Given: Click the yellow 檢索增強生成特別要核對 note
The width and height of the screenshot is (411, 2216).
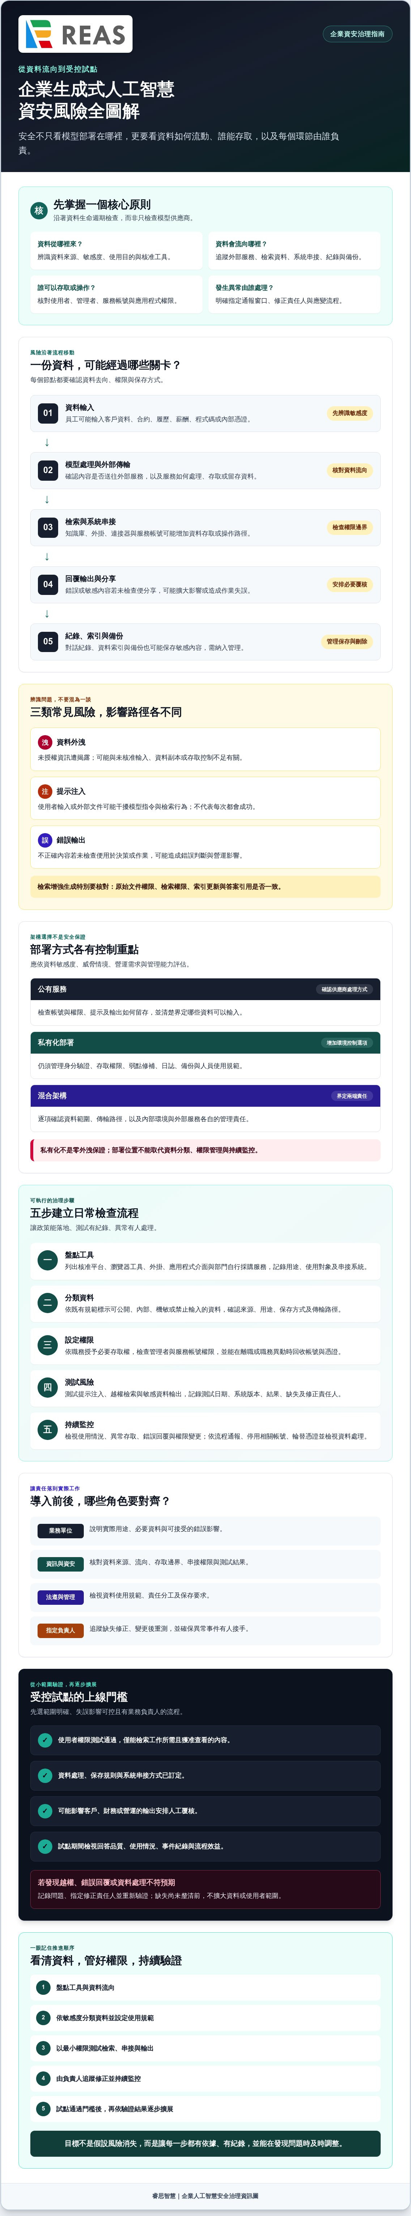Looking at the screenshot, I should 205,887.
